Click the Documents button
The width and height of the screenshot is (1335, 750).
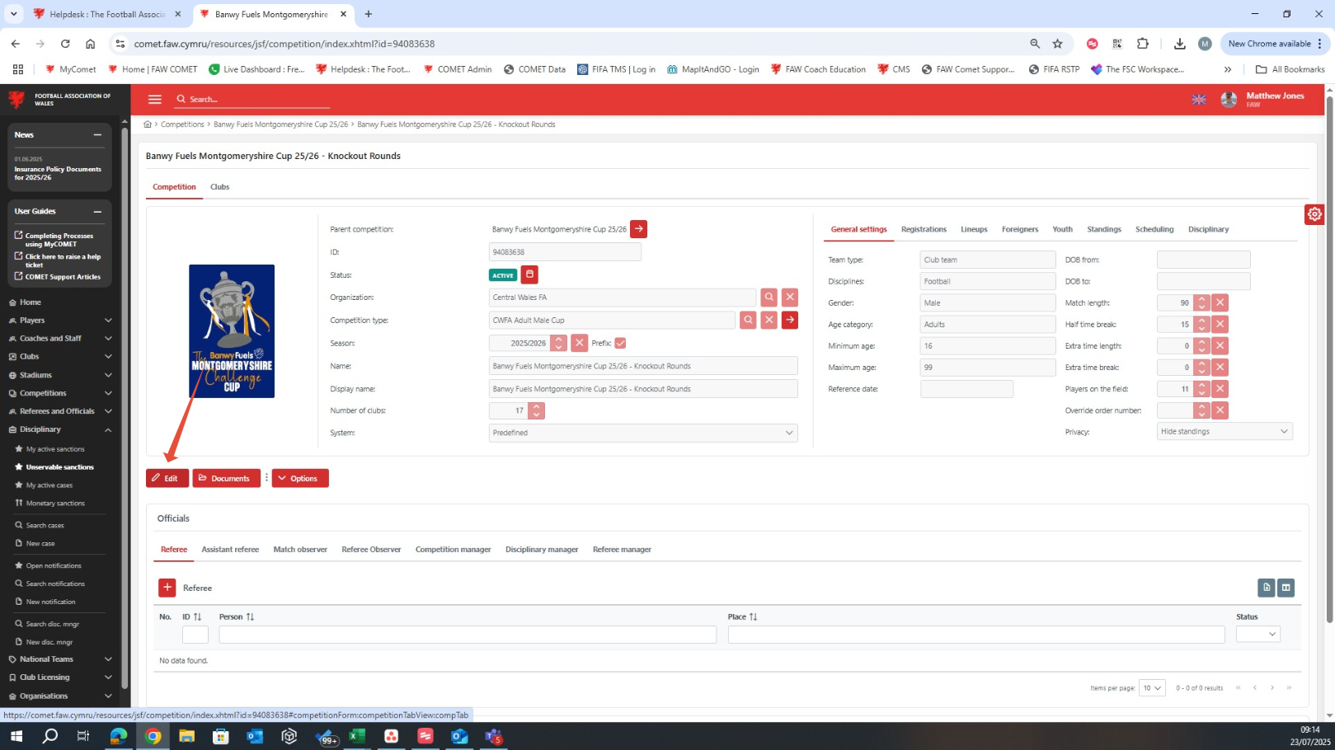(227, 478)
